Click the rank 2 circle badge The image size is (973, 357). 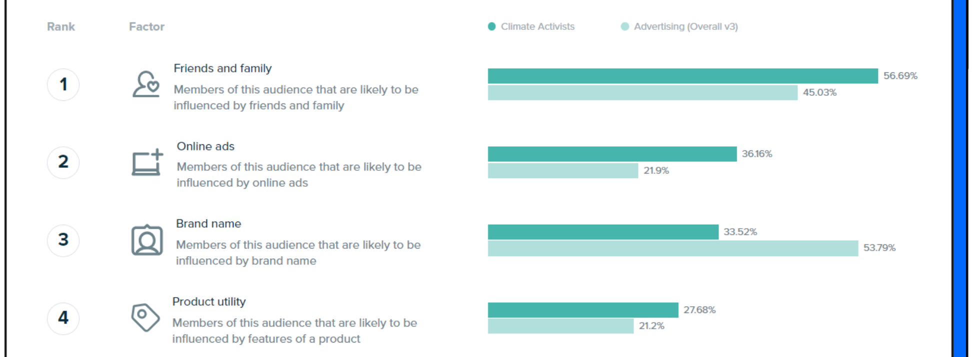pos(63,162)
